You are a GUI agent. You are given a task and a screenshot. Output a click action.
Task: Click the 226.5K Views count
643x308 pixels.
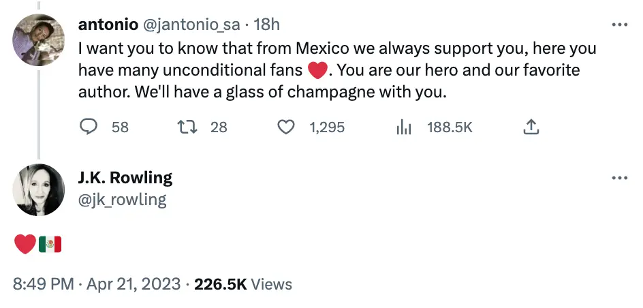pos(242,284)
